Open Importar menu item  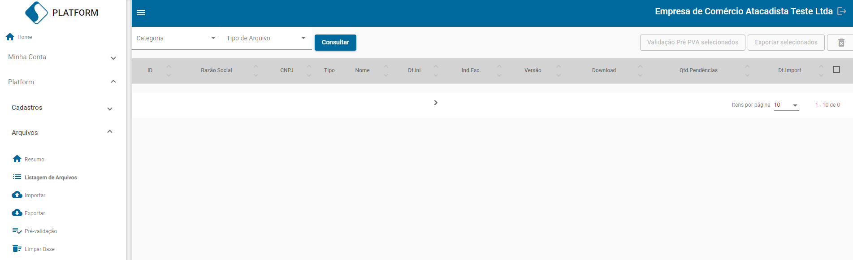[35, 195]
